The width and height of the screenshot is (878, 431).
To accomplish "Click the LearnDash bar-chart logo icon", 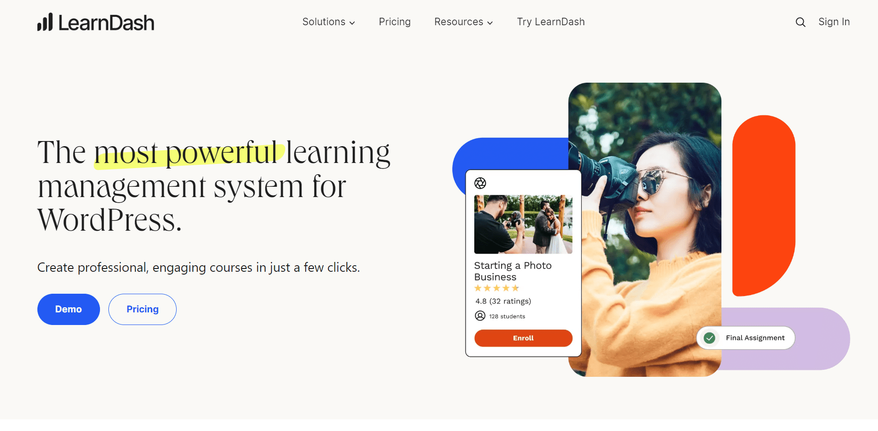I will (x=45, y=22).
